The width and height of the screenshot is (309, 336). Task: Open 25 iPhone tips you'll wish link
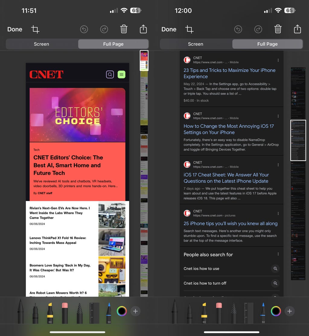pyautogui.click(x=231, y=223)
